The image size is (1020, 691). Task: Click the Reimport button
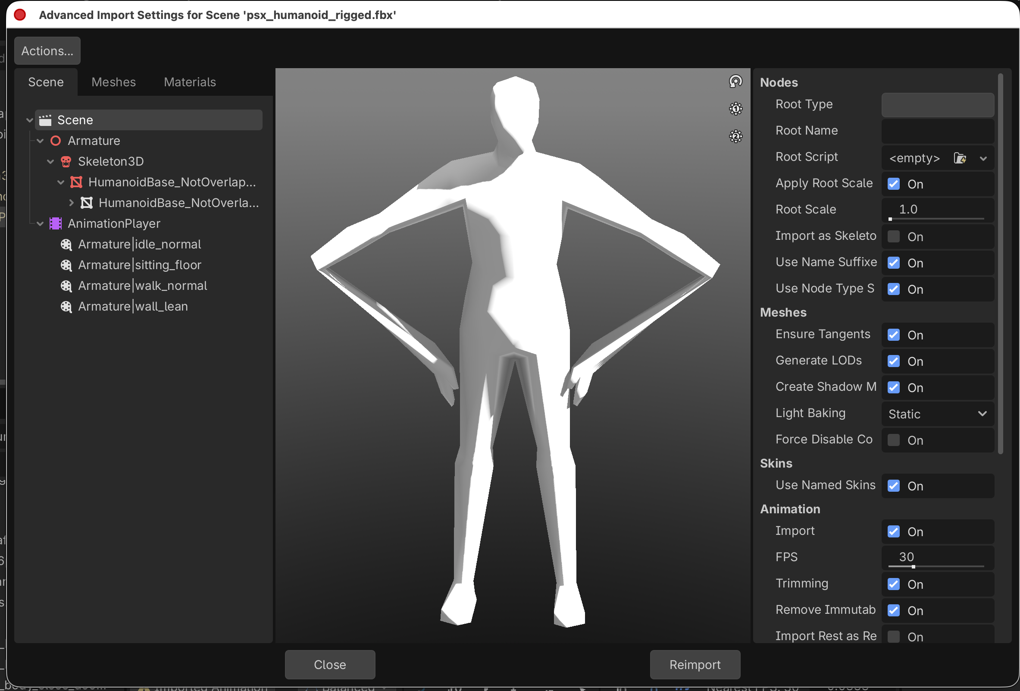[x=695, y=665]
